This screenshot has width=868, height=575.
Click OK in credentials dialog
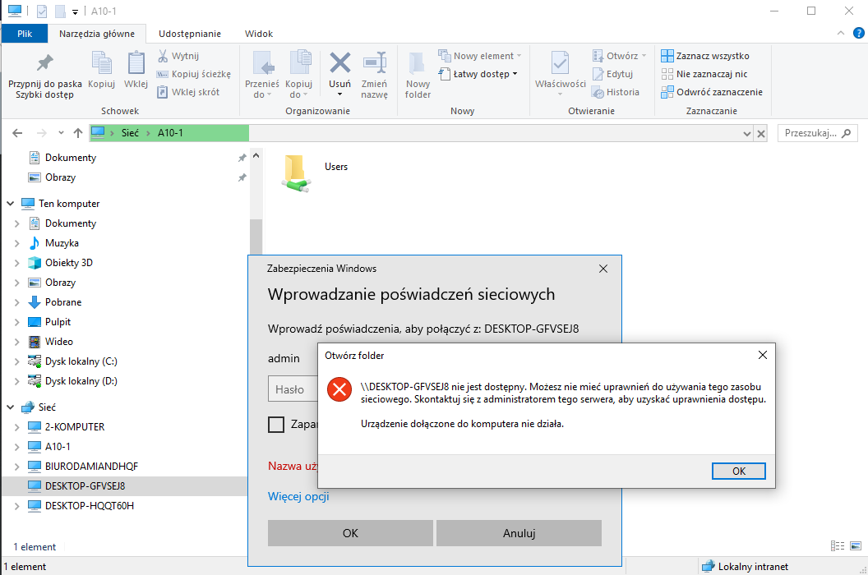tap(350, 533)
